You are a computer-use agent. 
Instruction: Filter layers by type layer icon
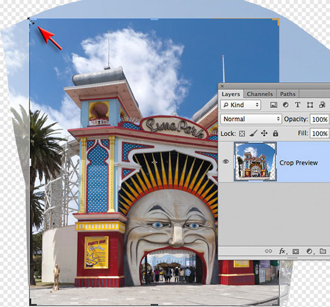pos(297,105)
